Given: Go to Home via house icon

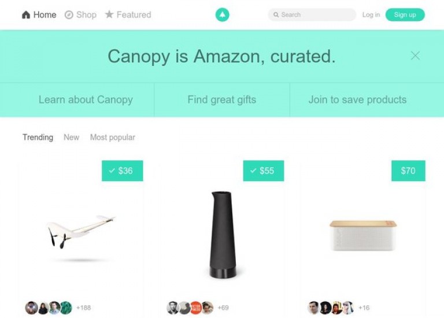Looking at the screenshot, I should [26, 14].
